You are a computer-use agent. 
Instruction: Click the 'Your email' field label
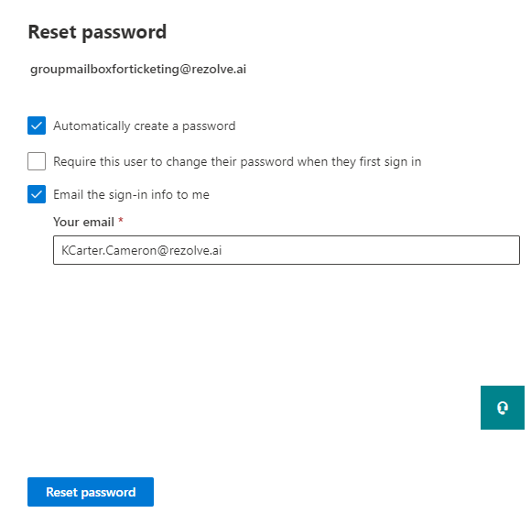coord(83,222)
